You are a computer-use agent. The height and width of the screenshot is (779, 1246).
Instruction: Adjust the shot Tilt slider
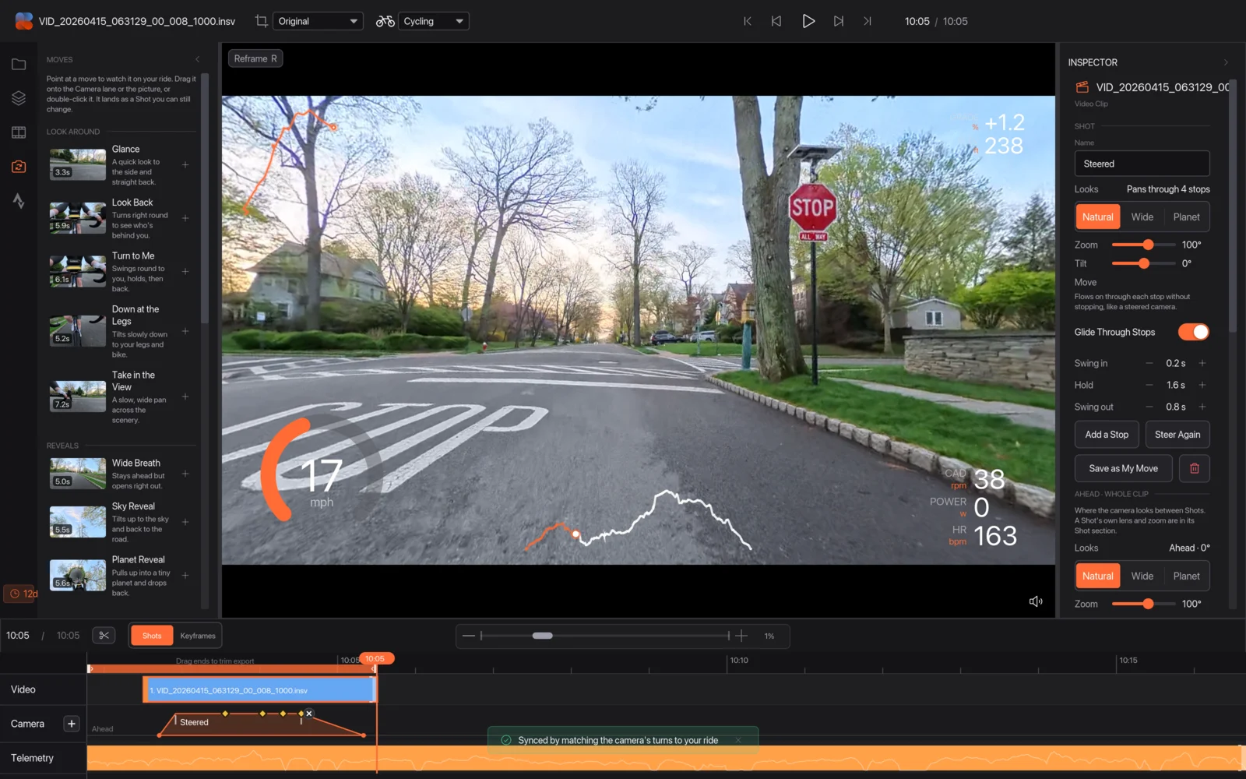tap(1144, 263)
